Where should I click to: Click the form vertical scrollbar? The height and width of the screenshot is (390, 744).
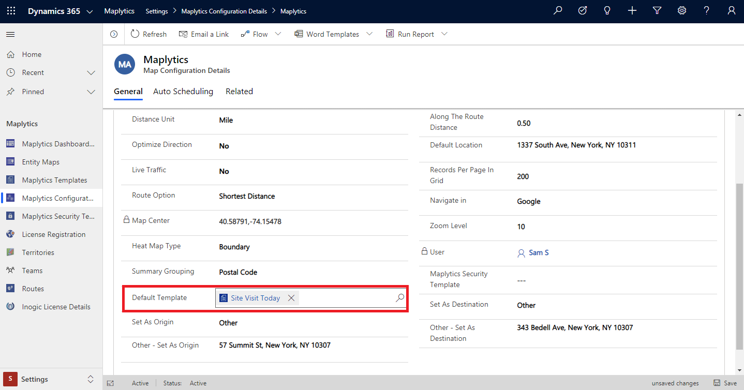739,266
